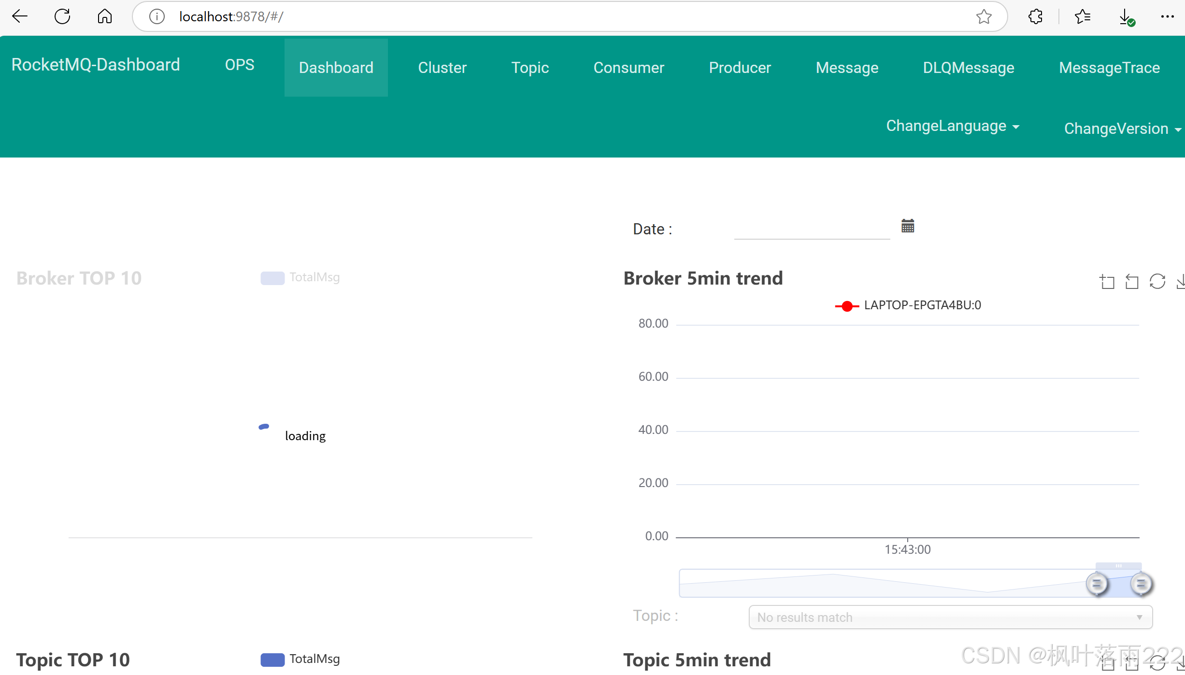This screenshot has width=1185, height=675.
Task: Open the Topic select dropdown
Action: pyautogui.click(x=950, y=617)
